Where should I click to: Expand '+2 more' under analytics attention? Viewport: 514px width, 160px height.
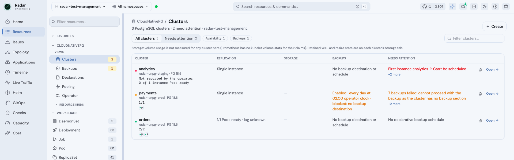click(394, 75)
